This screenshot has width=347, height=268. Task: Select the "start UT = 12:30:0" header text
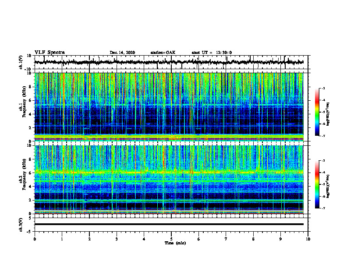tap(212, 53)
